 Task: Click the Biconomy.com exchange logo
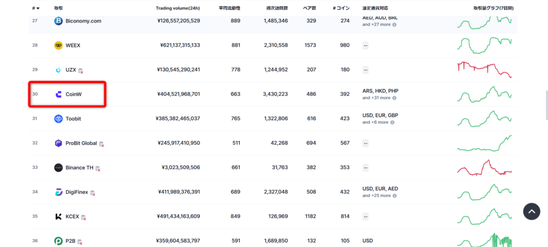pyautogui.click(x=58, y=21)
